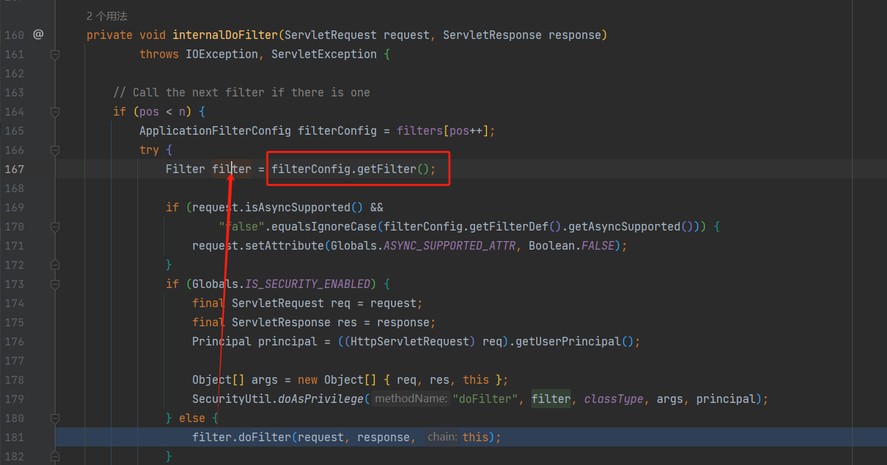Click the 'methodName:' parameter hint on line 179
The image size is (887, 465).
pyautogui.click(x=411, y=399)
